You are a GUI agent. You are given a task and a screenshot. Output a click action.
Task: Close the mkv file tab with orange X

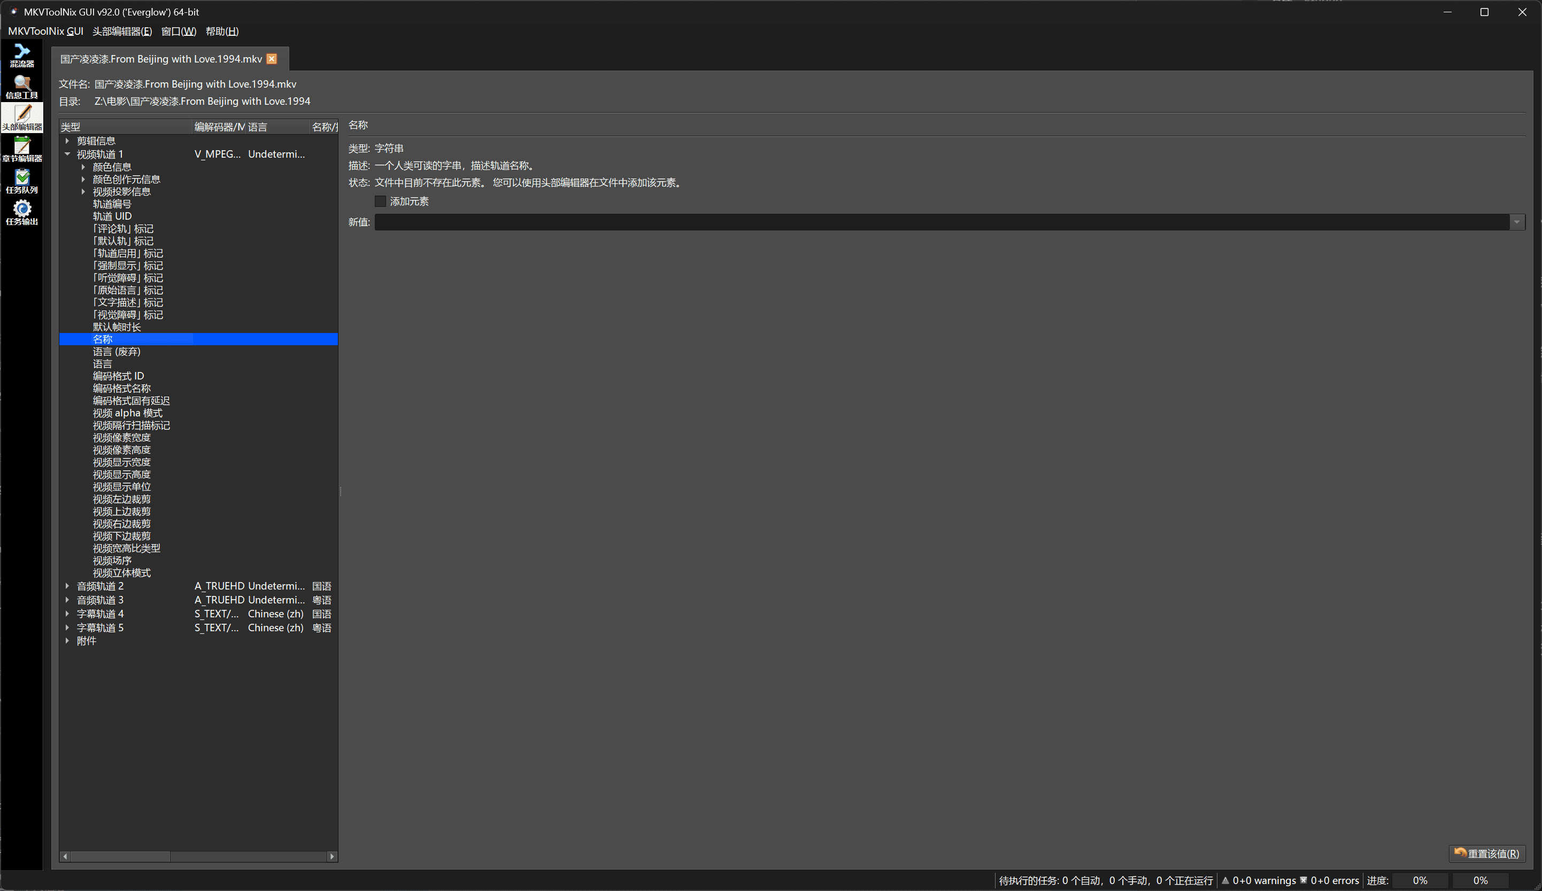tap(272, 59)
